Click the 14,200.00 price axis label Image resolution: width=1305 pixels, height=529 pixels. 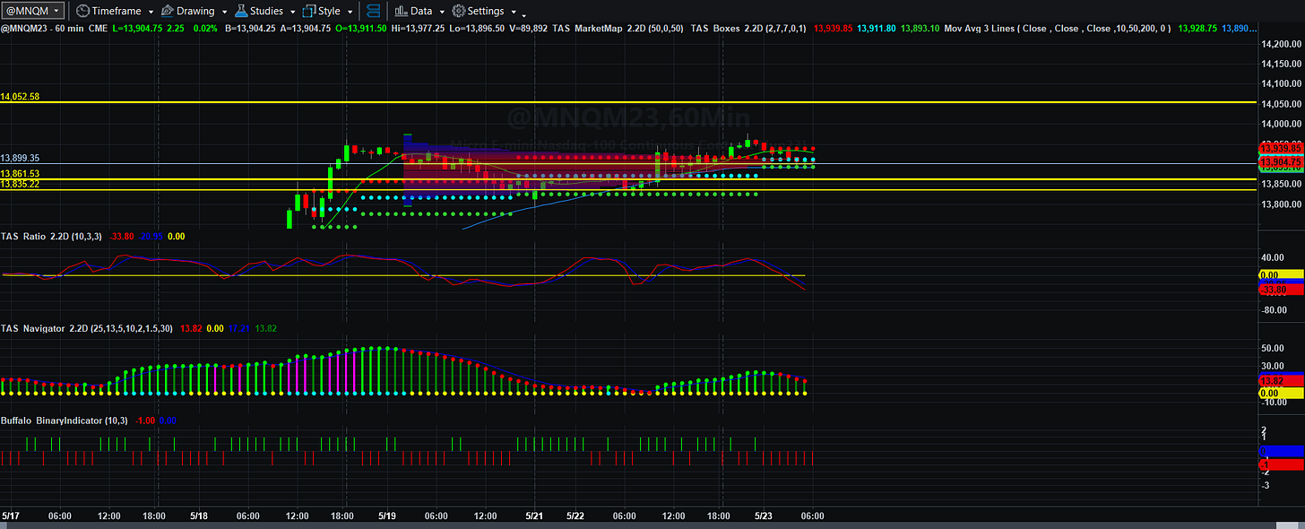coord(1281,44)
